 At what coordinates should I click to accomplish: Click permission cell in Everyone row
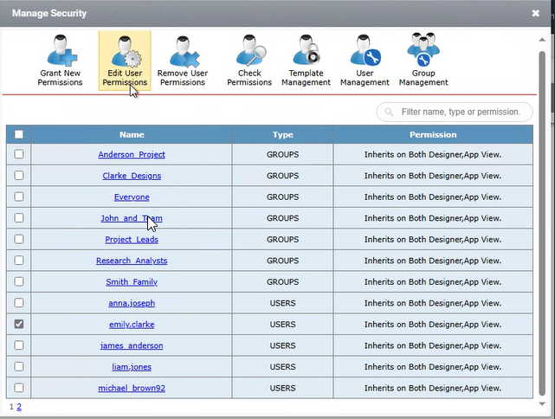(x=433, y=197)
